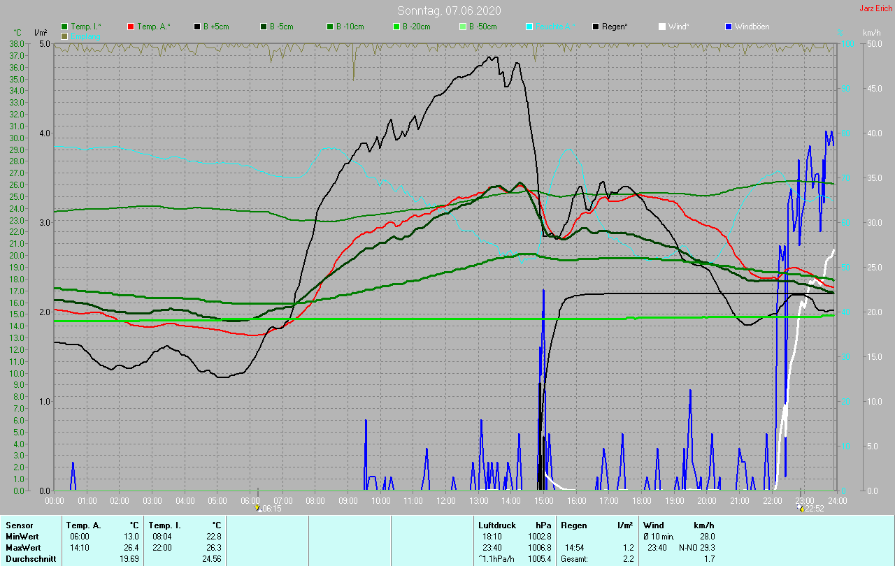This screenshot has height=566, width=895.
Task: Select the B -20cm legend label
Action: [416, 27]
